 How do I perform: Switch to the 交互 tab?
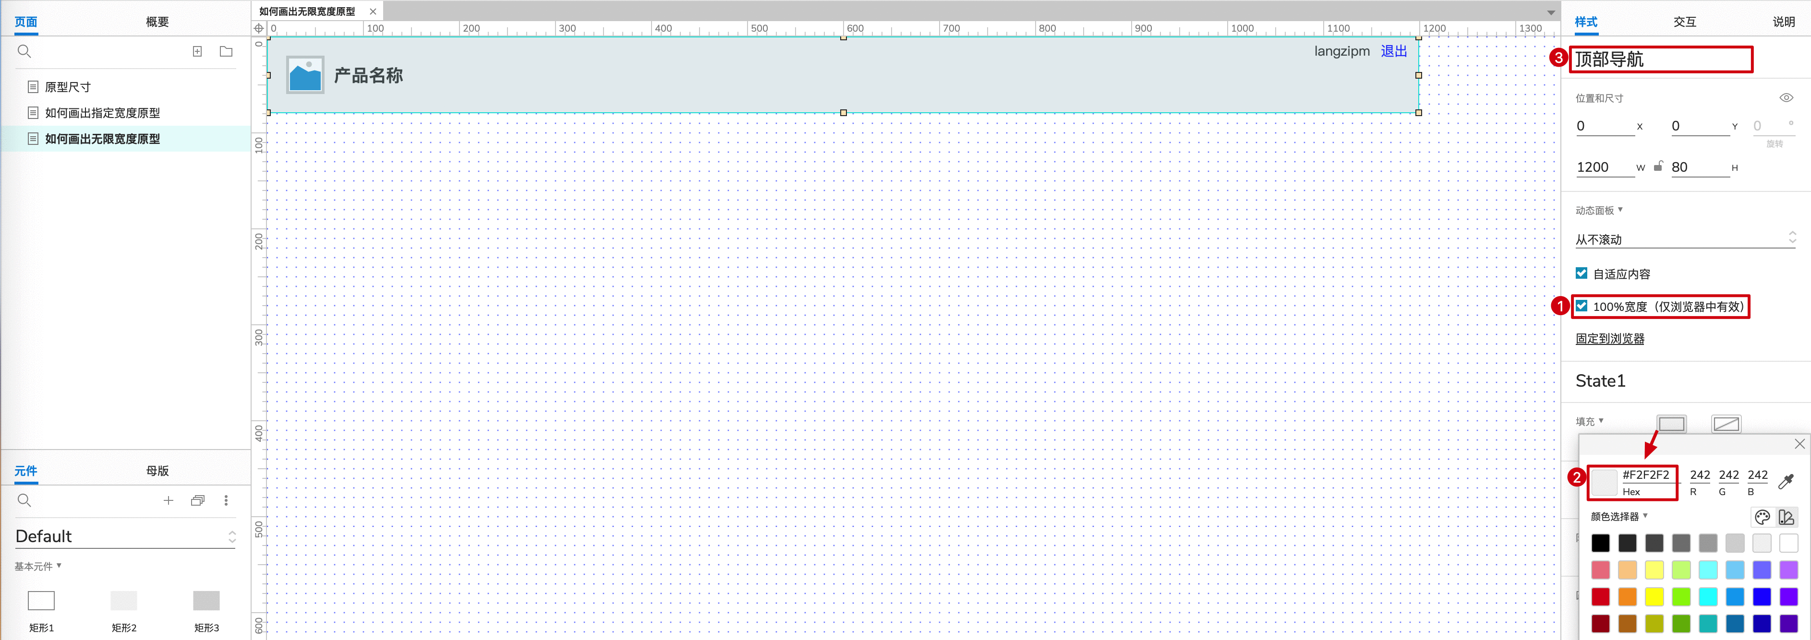1684,22
